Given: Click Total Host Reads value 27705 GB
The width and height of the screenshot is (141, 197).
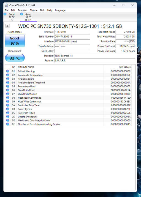Looking at the screenshot, I should coord(125,32).
